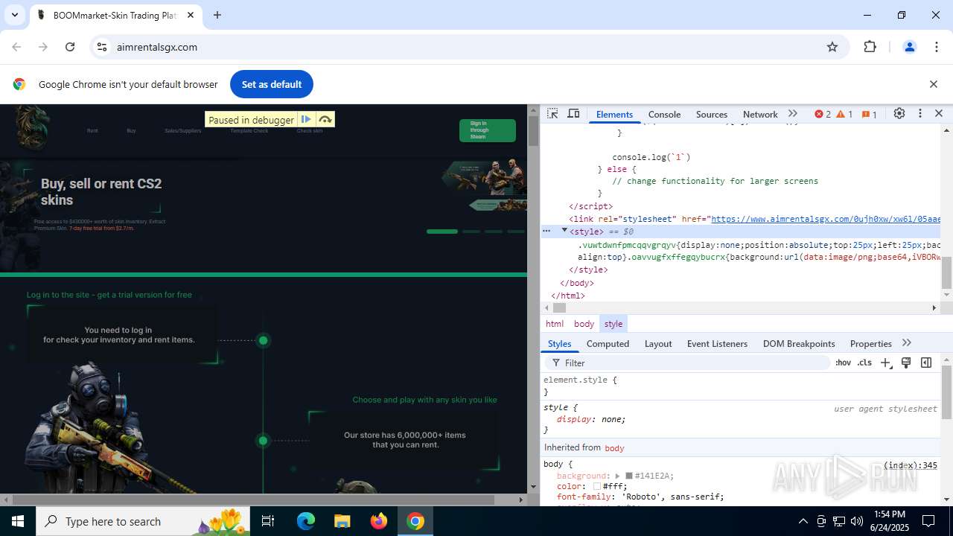The width and height of the screenshot is (953, 536).
Task: Open the (index):345 source link
Action: point(910,465)
